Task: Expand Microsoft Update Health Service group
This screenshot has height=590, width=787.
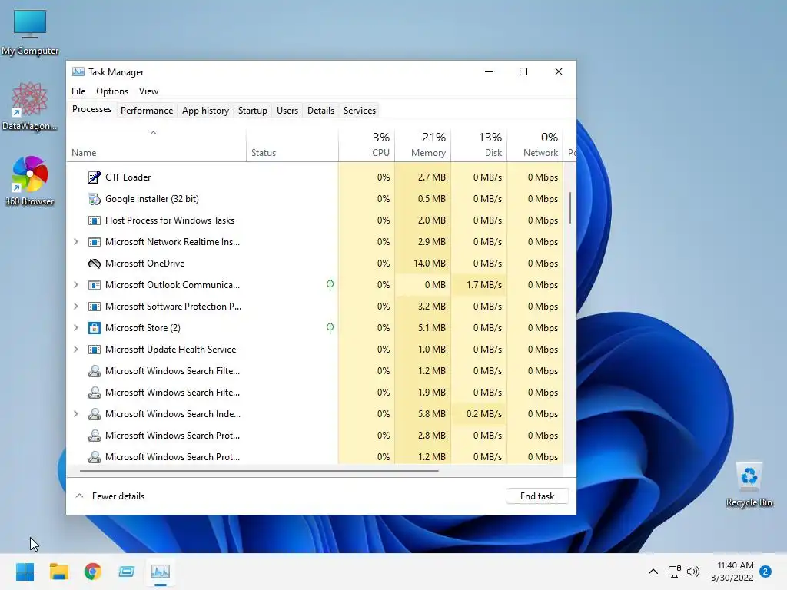Action: click(76, 350)
